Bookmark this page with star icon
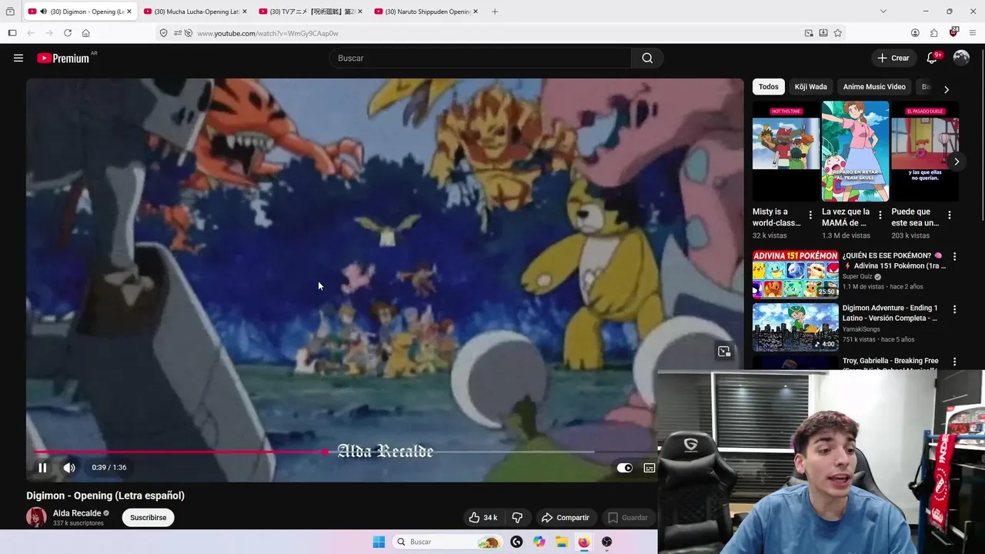The image size is (985, 554). [838, 33]
